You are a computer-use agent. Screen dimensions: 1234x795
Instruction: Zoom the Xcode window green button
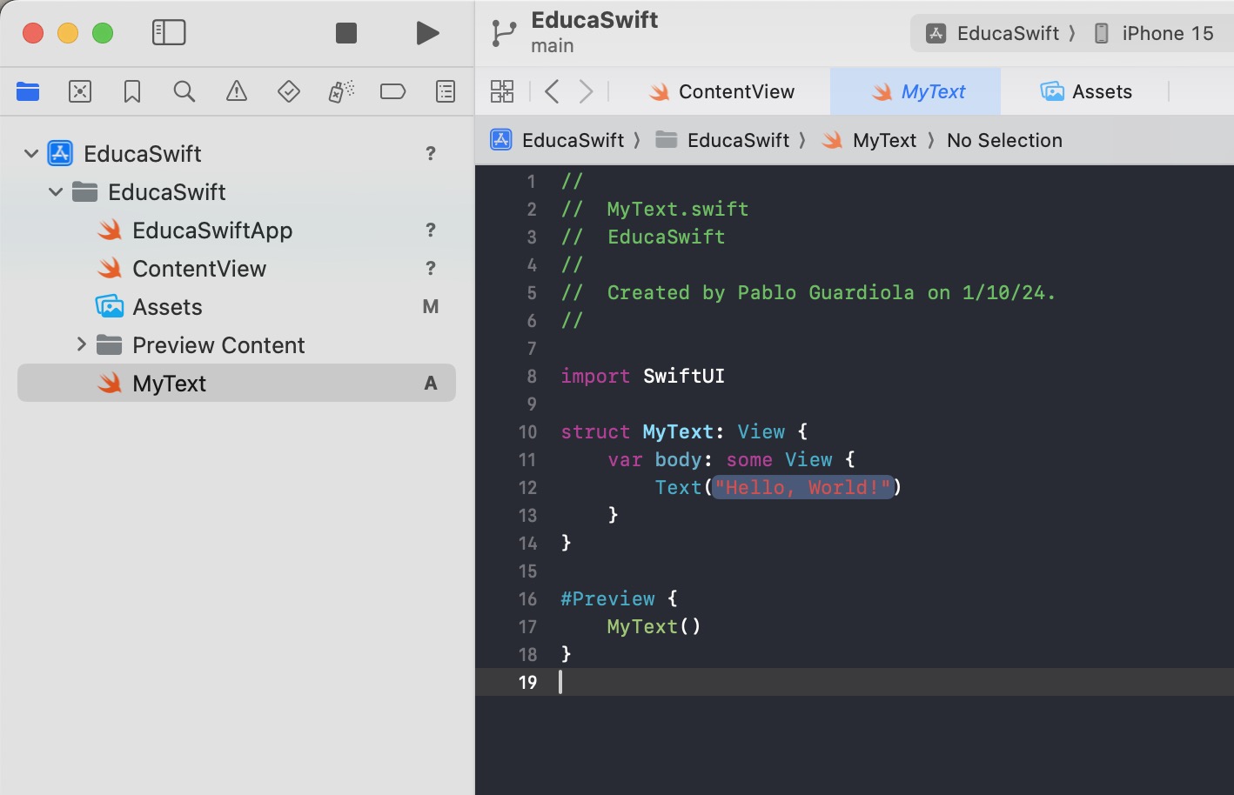coord(103,33)
